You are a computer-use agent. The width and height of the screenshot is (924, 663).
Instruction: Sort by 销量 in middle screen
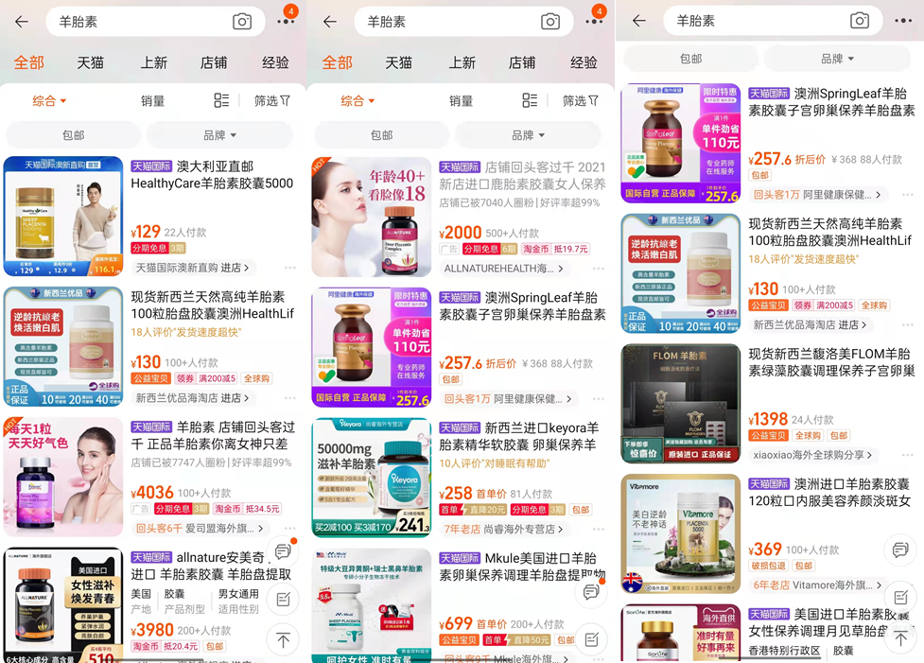click(x=461, y=101)
